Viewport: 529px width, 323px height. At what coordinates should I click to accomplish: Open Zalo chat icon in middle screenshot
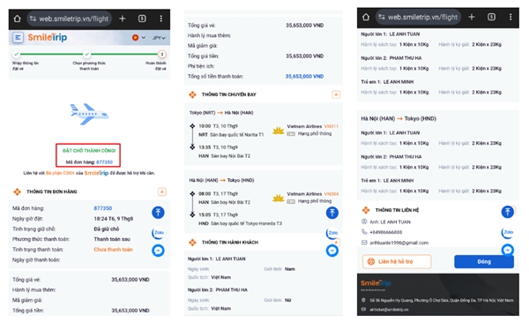[x=332, y=232]
